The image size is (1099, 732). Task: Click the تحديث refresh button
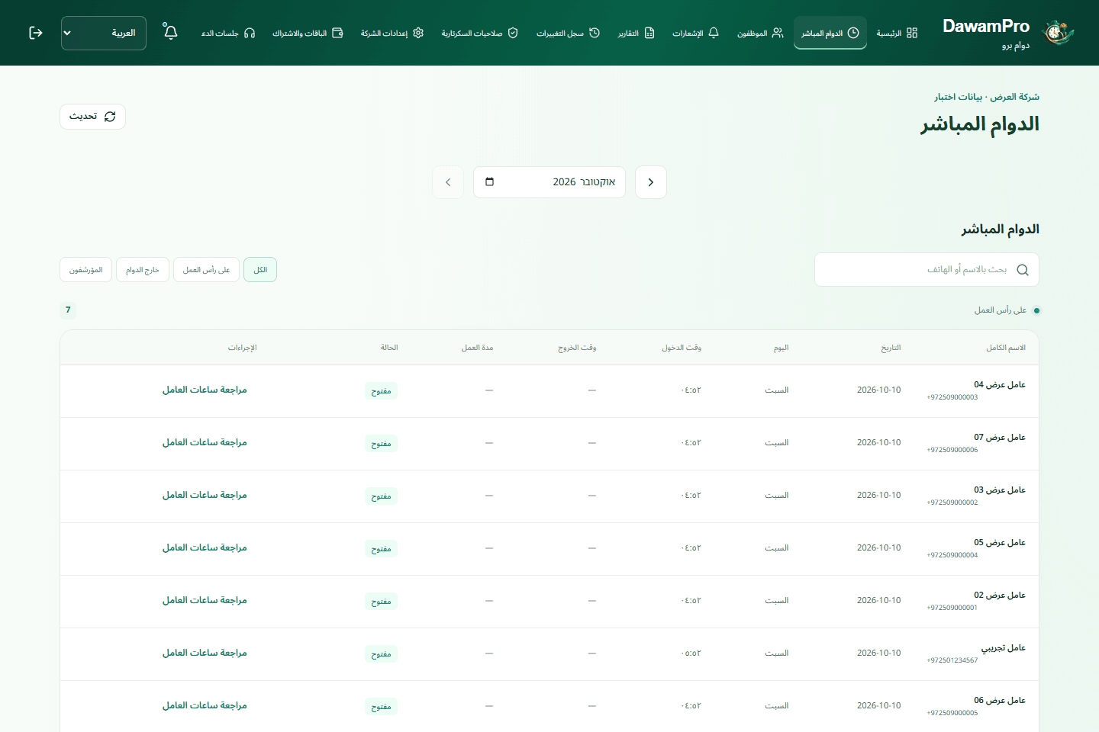point(92,117)
